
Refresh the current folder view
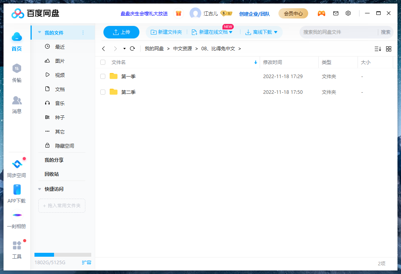[133, 49]
